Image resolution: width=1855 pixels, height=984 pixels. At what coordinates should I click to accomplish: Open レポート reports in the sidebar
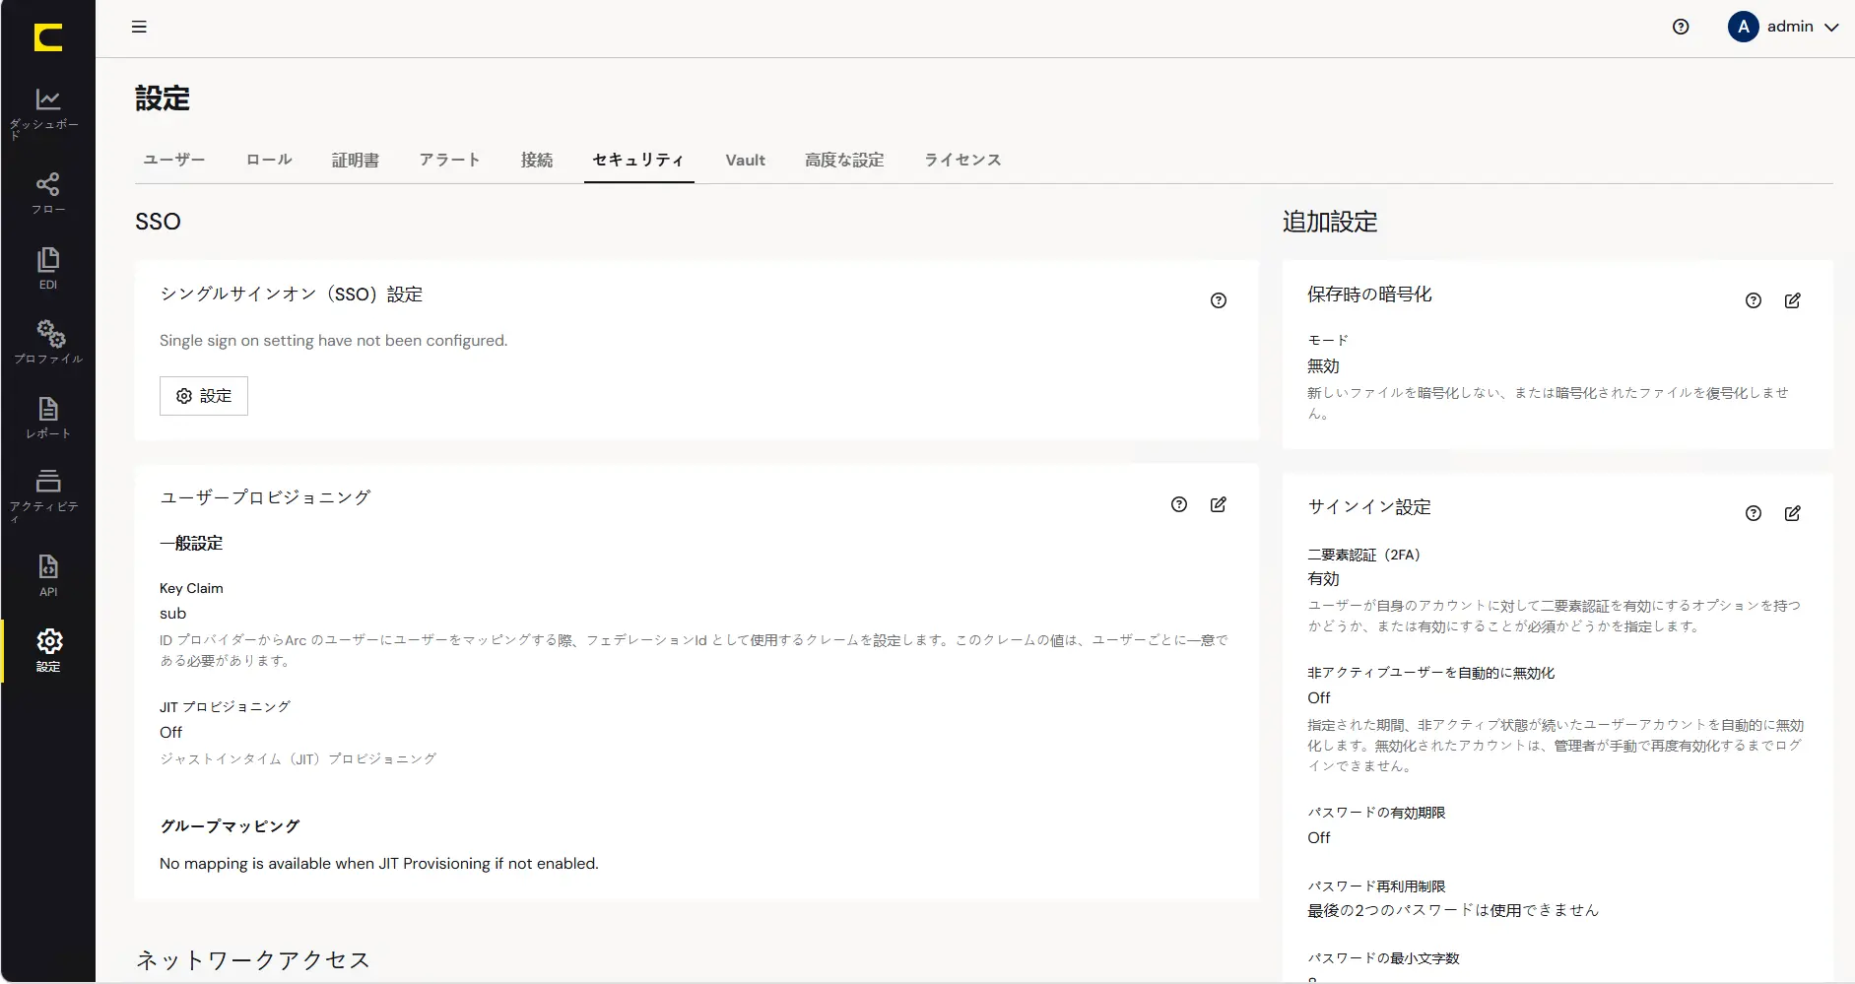47,418
